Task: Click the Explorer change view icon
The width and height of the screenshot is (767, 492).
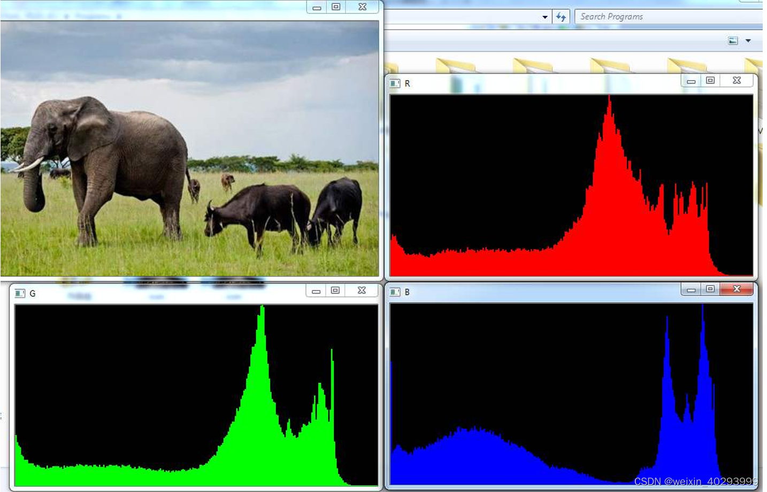Action: (733, 41)
